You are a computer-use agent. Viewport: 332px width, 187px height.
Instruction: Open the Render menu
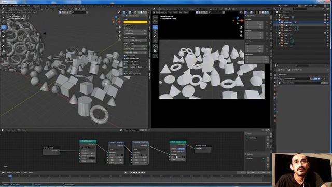click(16, 6)
